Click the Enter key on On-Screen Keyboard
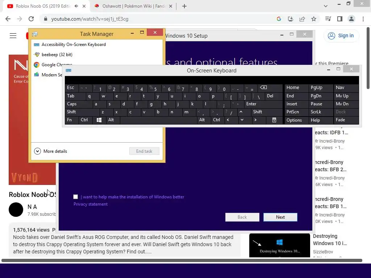Image resolution: width=371 pixels, height=278 pixels. tap(263, 104)
